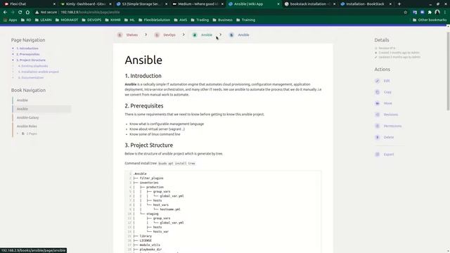Click the Shelves breadcrumb icon
This screenshot has height=253, width=450.
click(120, 35)
